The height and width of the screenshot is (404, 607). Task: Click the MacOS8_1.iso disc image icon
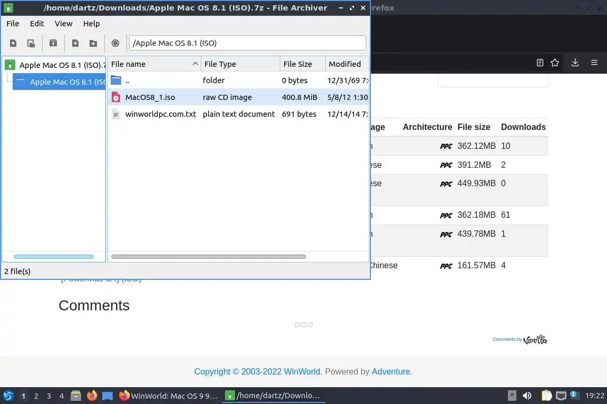click(116, 97)
